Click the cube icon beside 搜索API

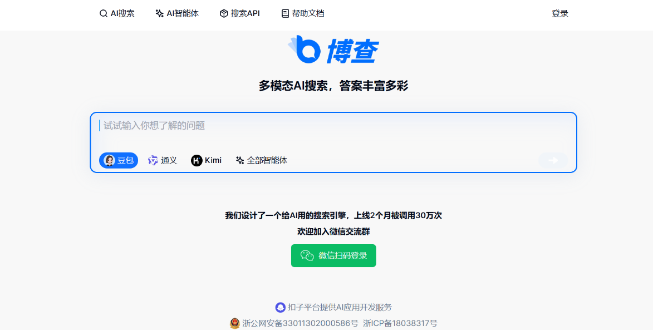(224, 14)
